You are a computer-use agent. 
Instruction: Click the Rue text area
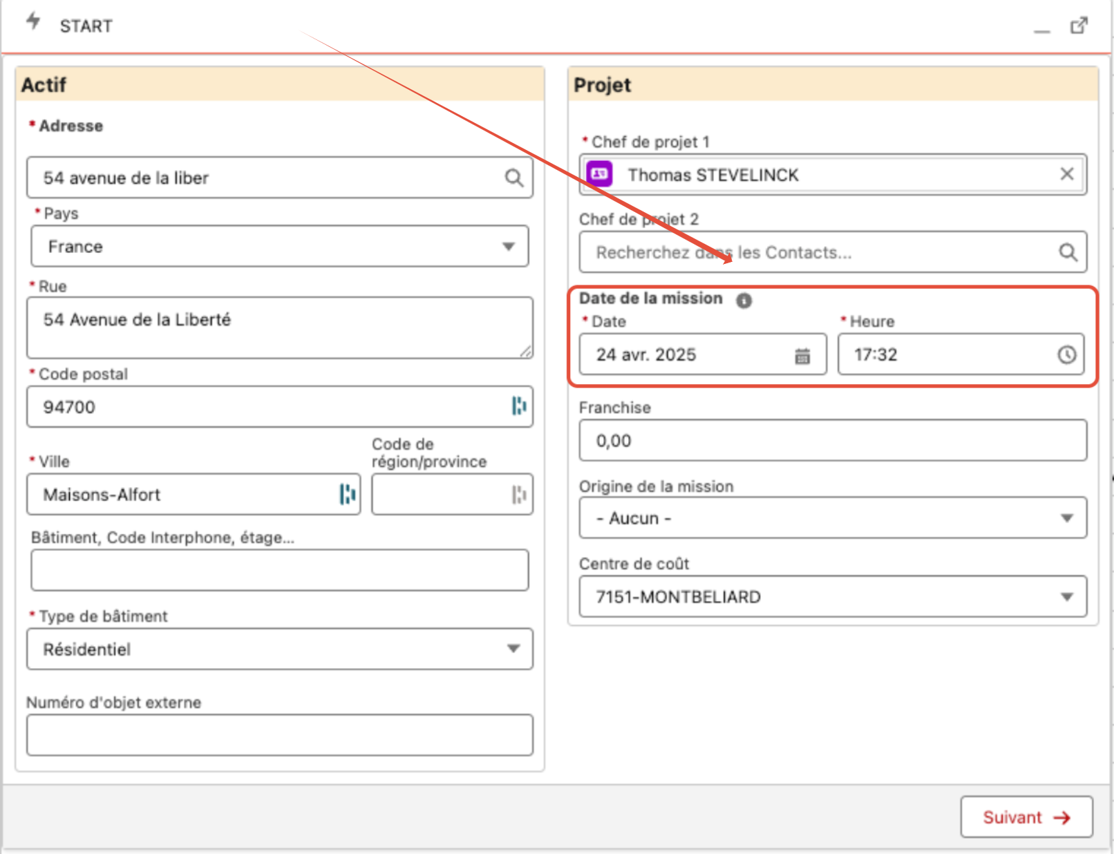pos(280,328)
